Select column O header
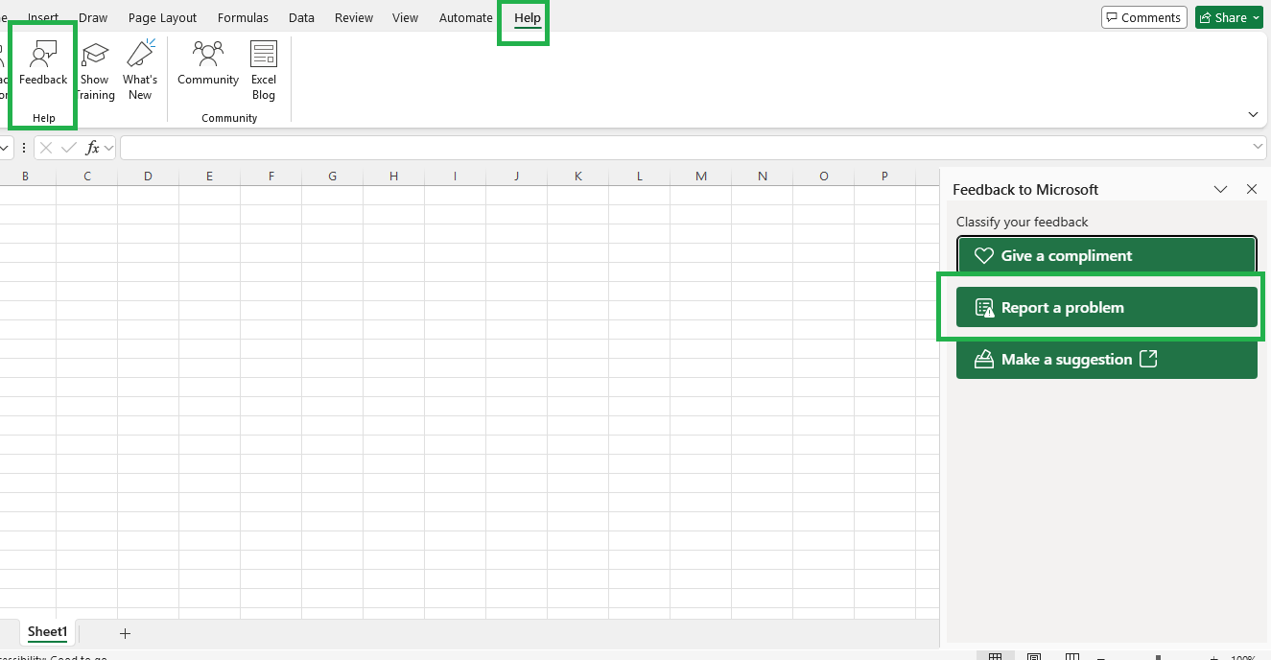 tap(824, 177)
